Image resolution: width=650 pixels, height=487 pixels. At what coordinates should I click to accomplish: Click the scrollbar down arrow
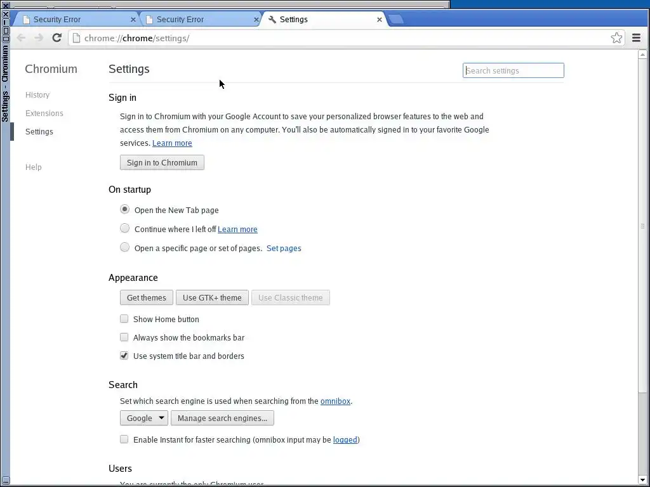(642, 481)
